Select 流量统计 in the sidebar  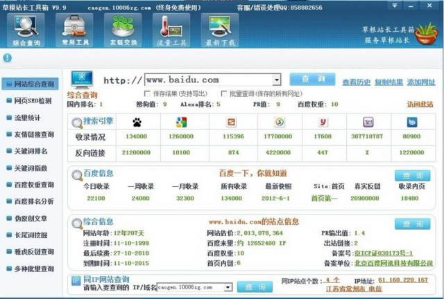click(24, 118)
